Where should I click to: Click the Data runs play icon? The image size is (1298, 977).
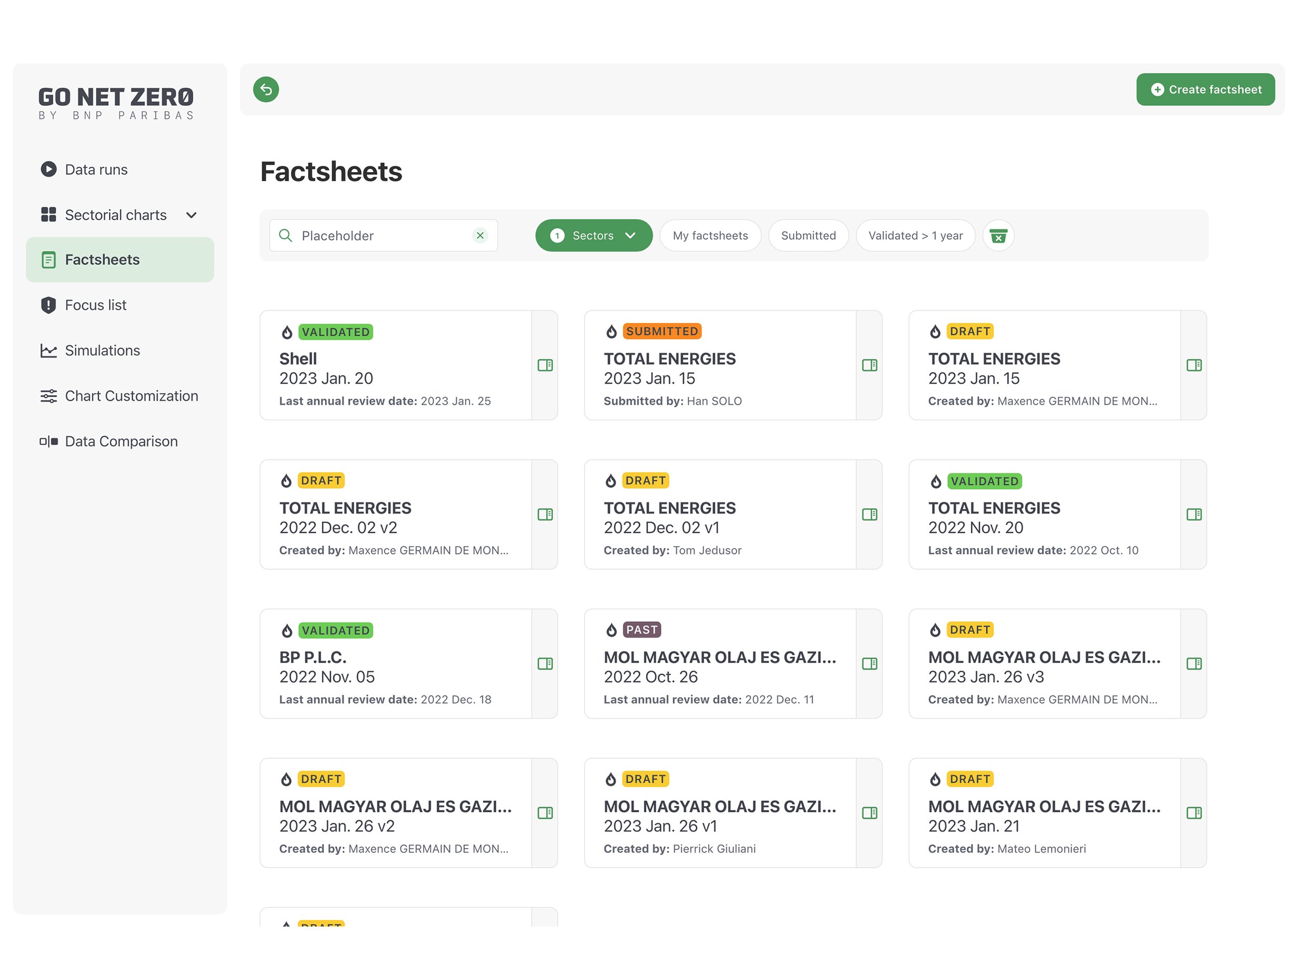coord(49,170)
